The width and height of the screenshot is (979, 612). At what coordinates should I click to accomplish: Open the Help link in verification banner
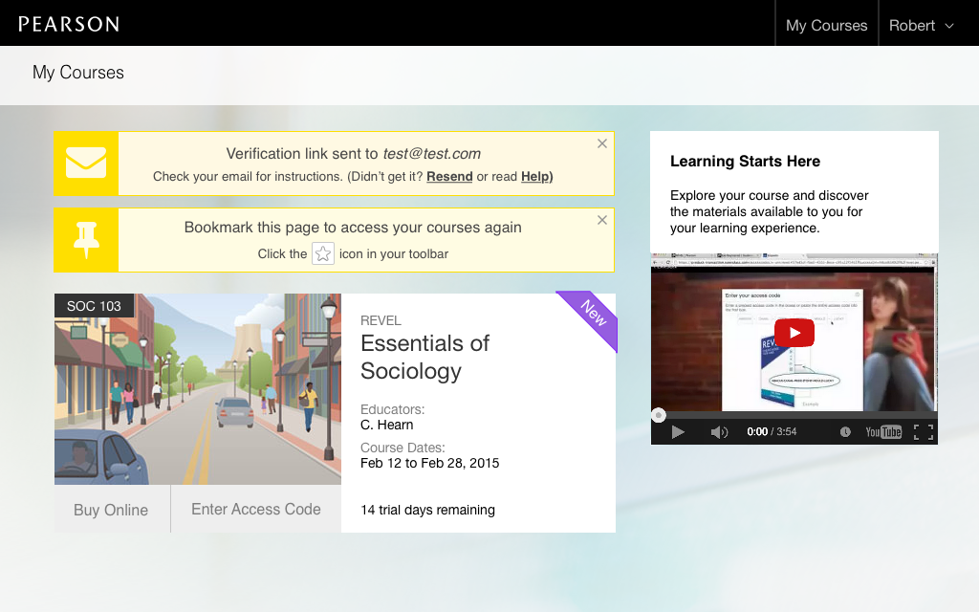point(535,177)
